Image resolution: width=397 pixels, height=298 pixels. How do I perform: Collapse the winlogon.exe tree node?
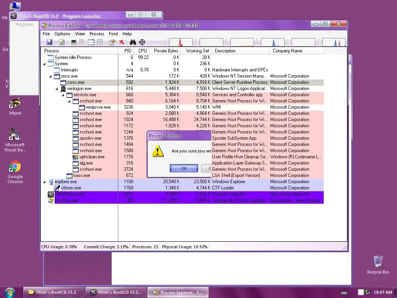[57, 89]
